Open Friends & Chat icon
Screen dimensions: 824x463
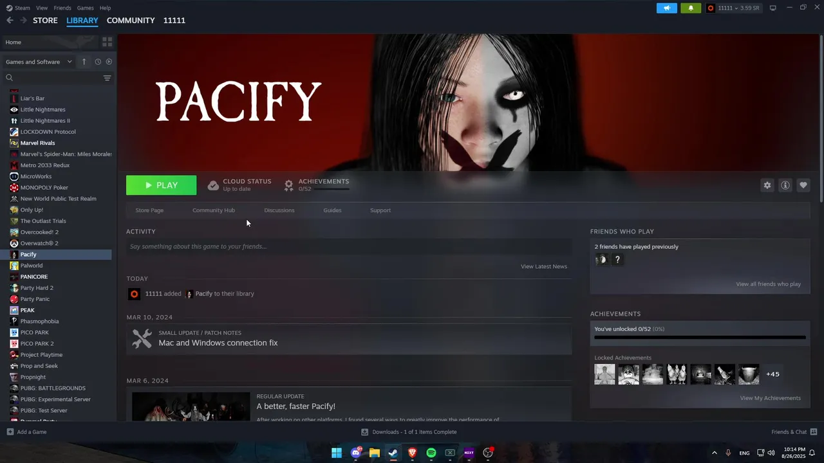tap(814, 432)
